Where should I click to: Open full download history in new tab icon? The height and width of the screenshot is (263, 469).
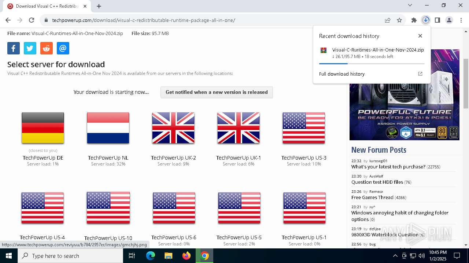coord(420,74)
